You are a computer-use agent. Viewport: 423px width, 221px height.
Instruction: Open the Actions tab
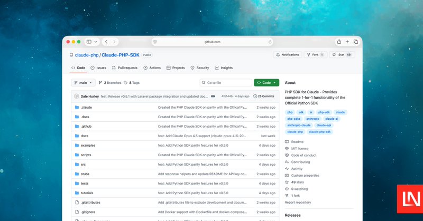[x=152, y=68]
